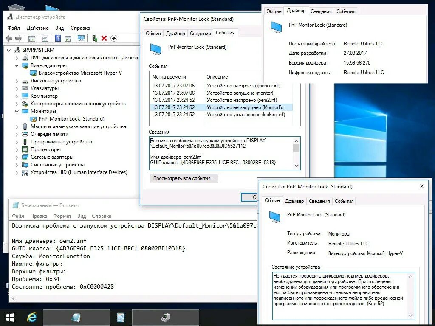Select event Устройство установлено (lockscr.inf)
The height and width of the screenshot is (326, 435).
pyautogui.click(x=221, y=115)
